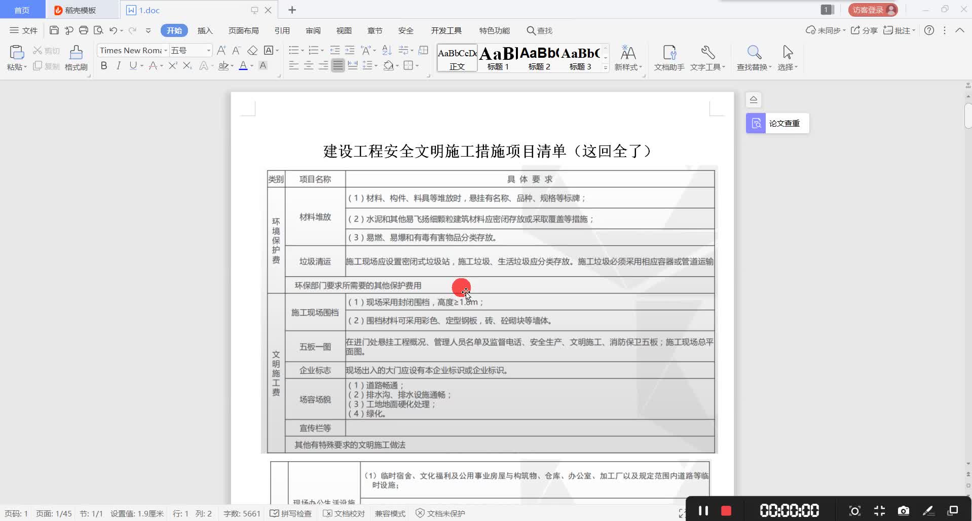Viewport: 972px width, 521px height.
Task: Expand styles gallery arrow
Action: tap(606, 67)
